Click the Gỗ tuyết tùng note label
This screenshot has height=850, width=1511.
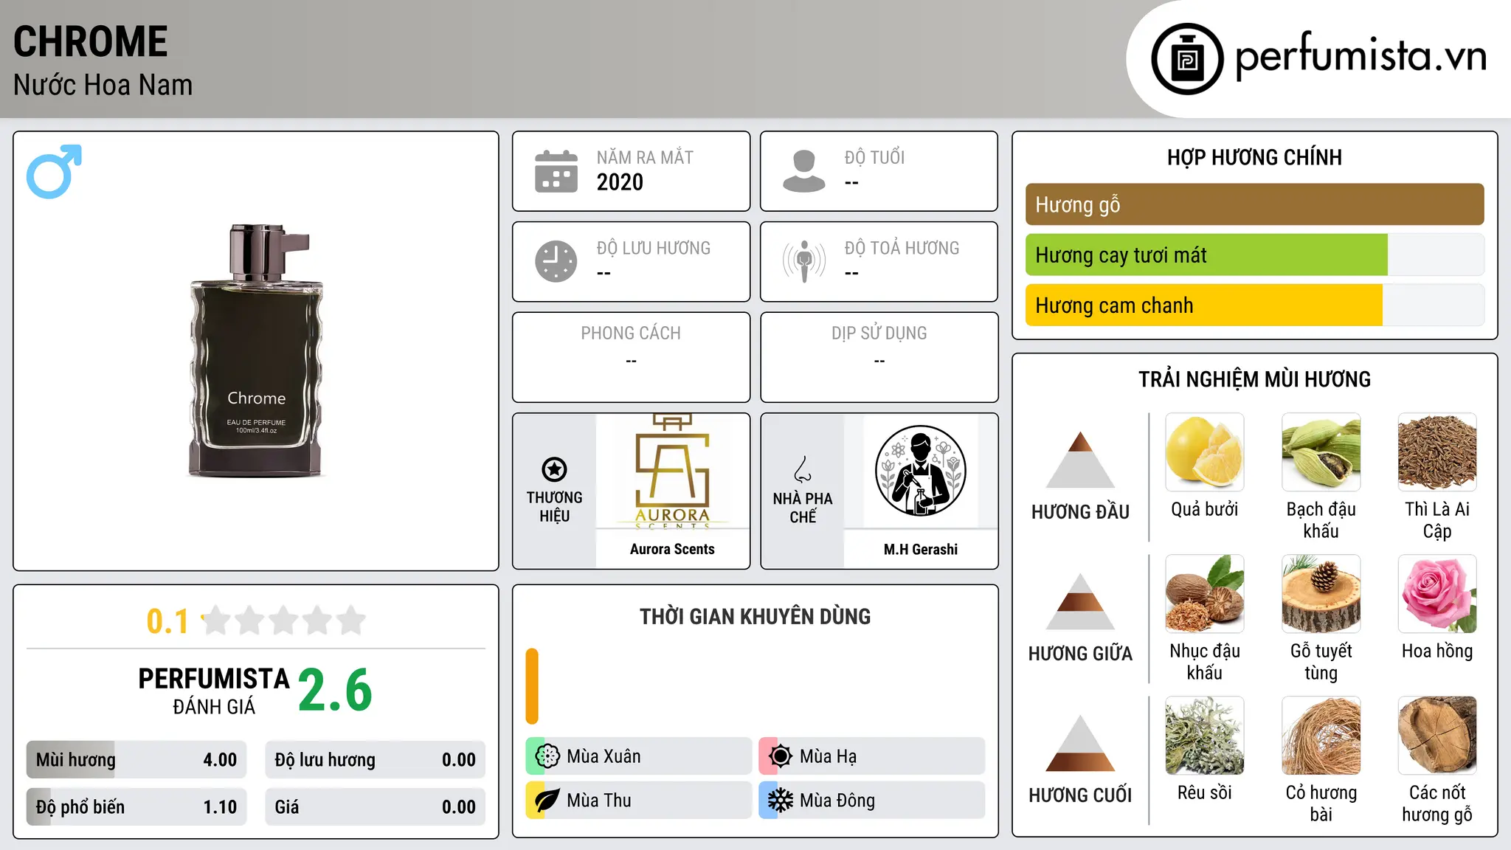1321,662
